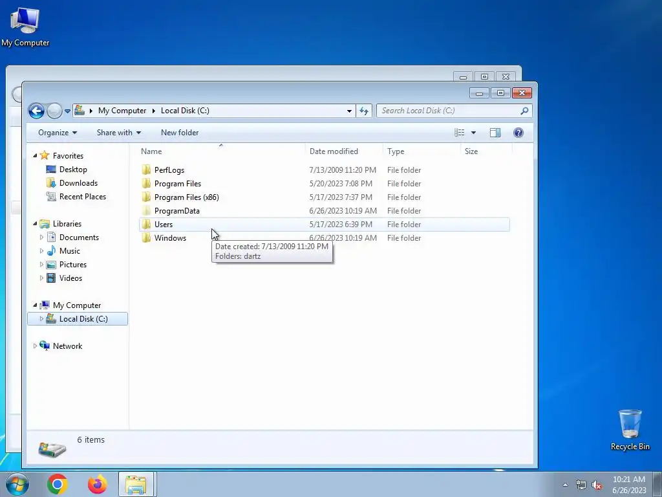Select the Users folder icon
This screenshot has height=497, width=662.
[146, 224]
